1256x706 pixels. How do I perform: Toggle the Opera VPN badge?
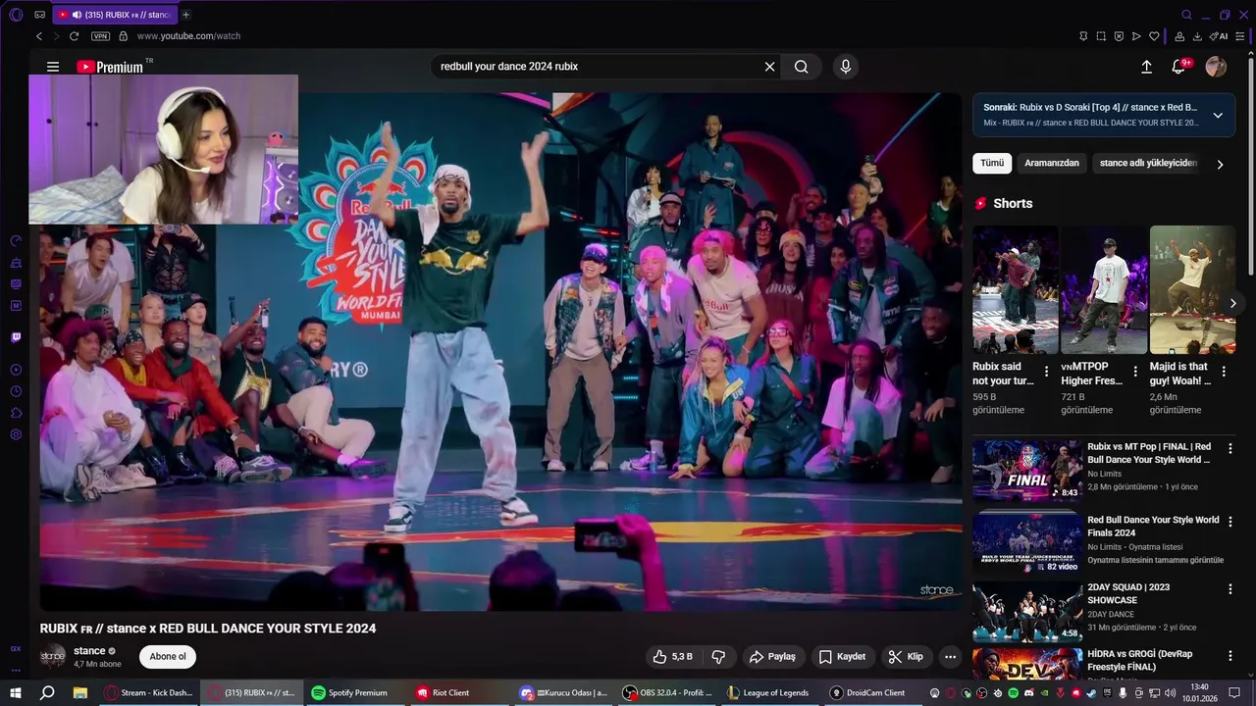100,36
